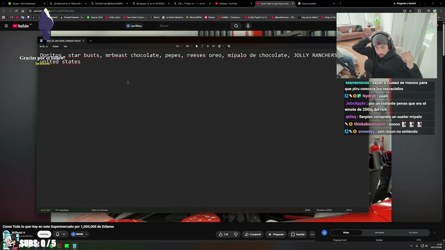Screen dimensions: 445x250
Task: Open the Ver menu in Notepad
Action: click(x=65, y=46)
